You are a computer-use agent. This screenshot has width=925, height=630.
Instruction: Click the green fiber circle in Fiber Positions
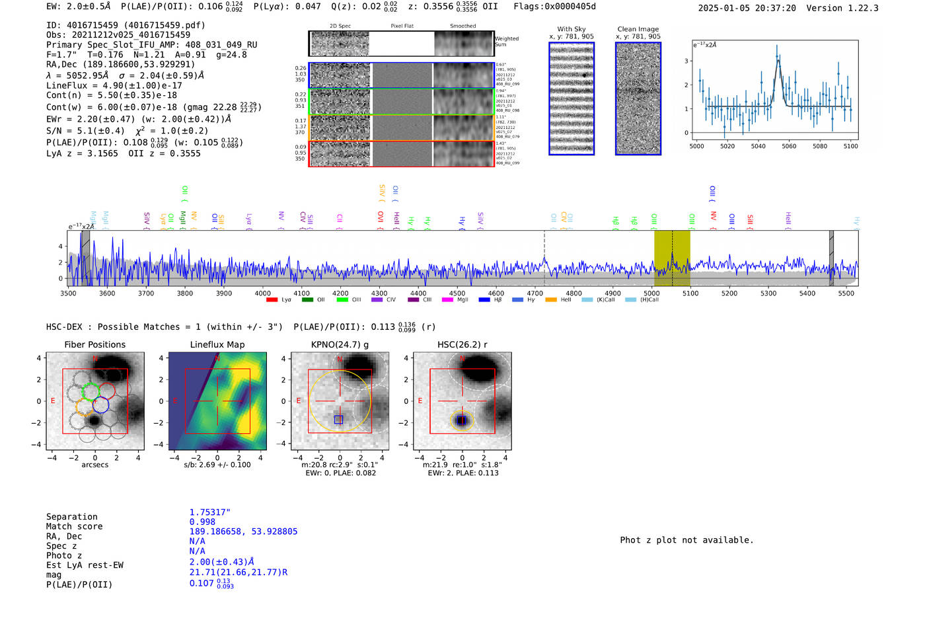click(91, 391)
